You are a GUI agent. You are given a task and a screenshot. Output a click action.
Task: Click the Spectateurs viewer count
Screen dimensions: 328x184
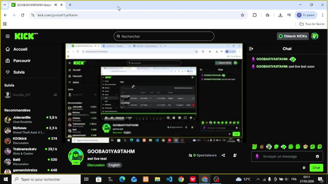(x=203, y=155)
